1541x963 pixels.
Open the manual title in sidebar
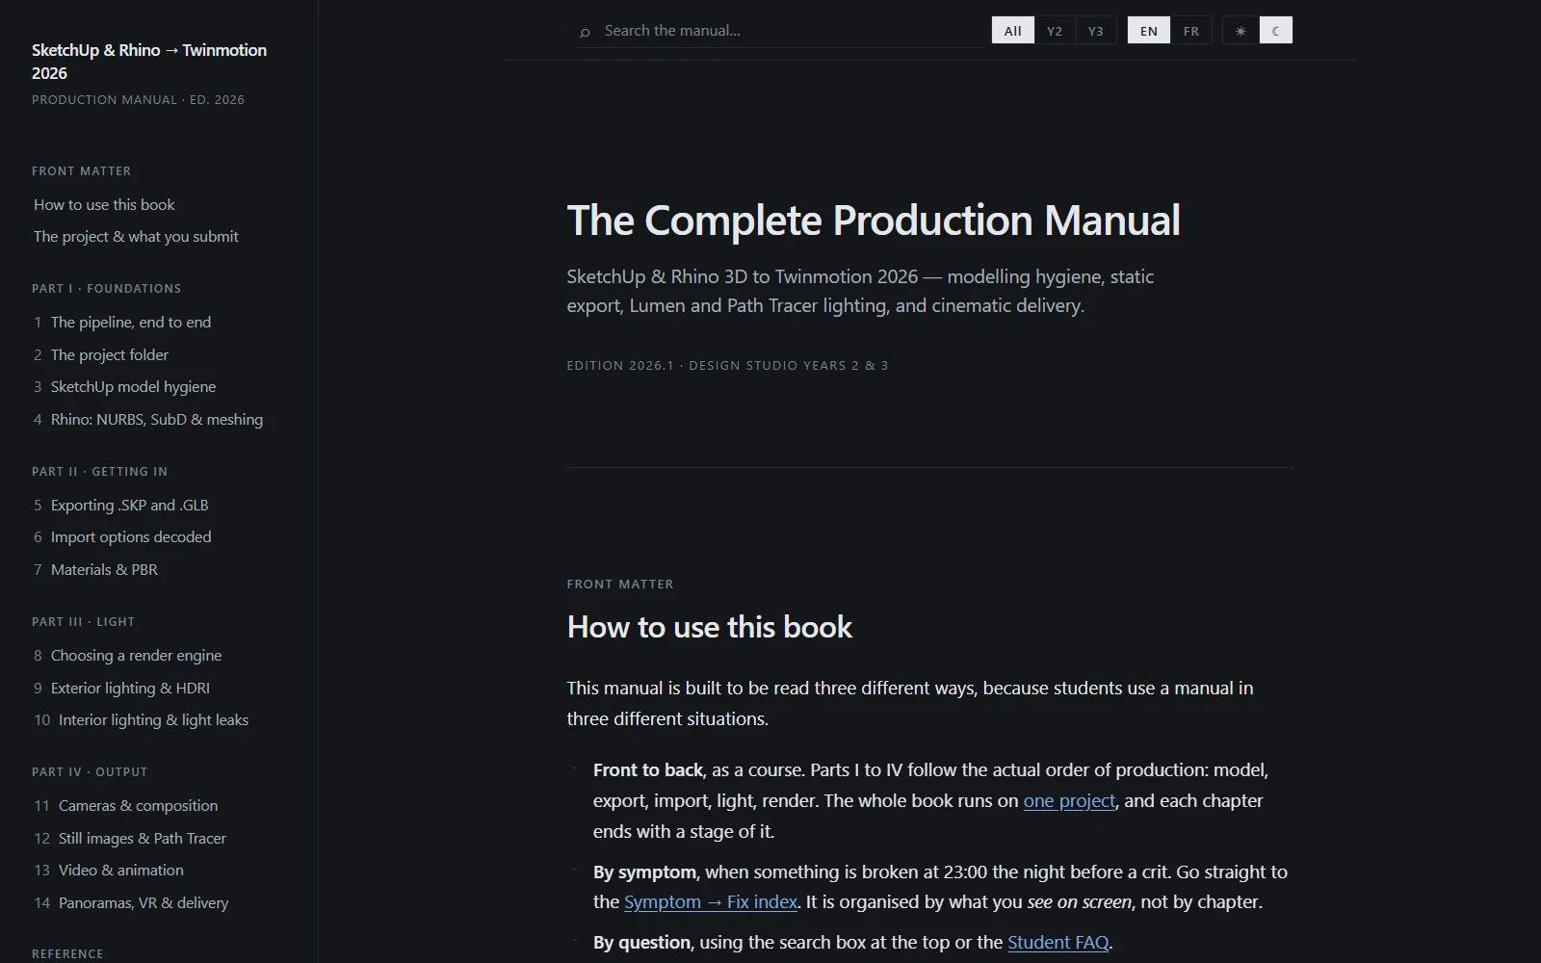[x=149, y=62]
